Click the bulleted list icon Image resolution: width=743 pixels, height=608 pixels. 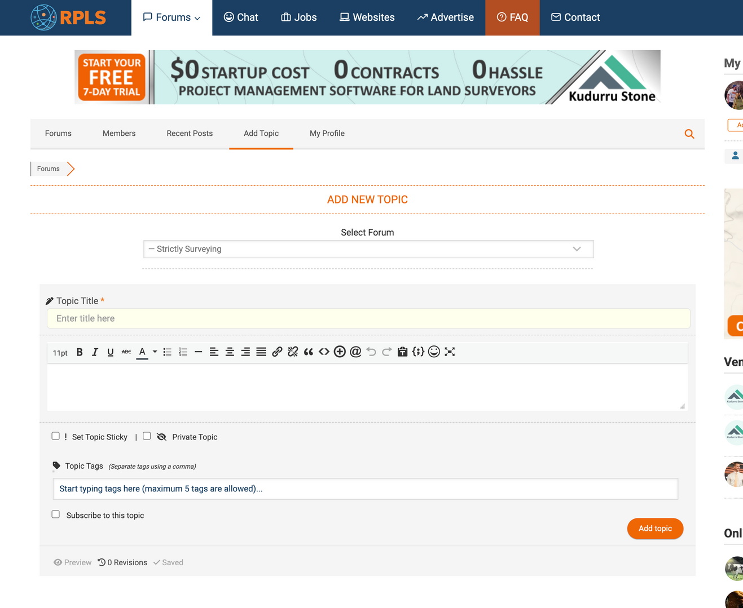coord(168,352)
